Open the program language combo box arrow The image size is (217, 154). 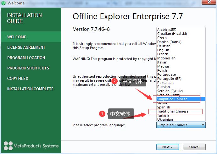(x=203, y=125)
